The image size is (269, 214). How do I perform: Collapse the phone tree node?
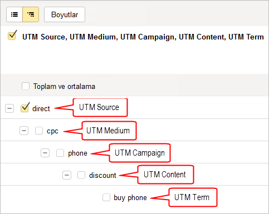pyautogui.click(x=45, y=153)
